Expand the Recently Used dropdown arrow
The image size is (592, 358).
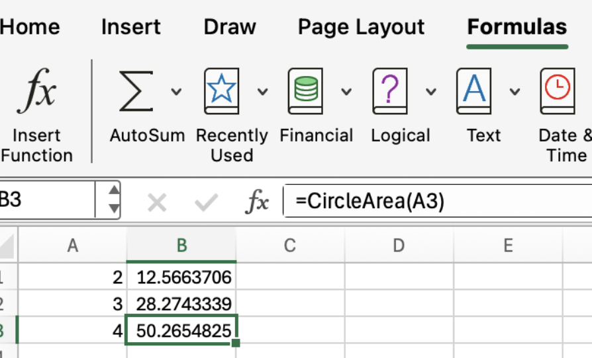[x=263, y=91]
